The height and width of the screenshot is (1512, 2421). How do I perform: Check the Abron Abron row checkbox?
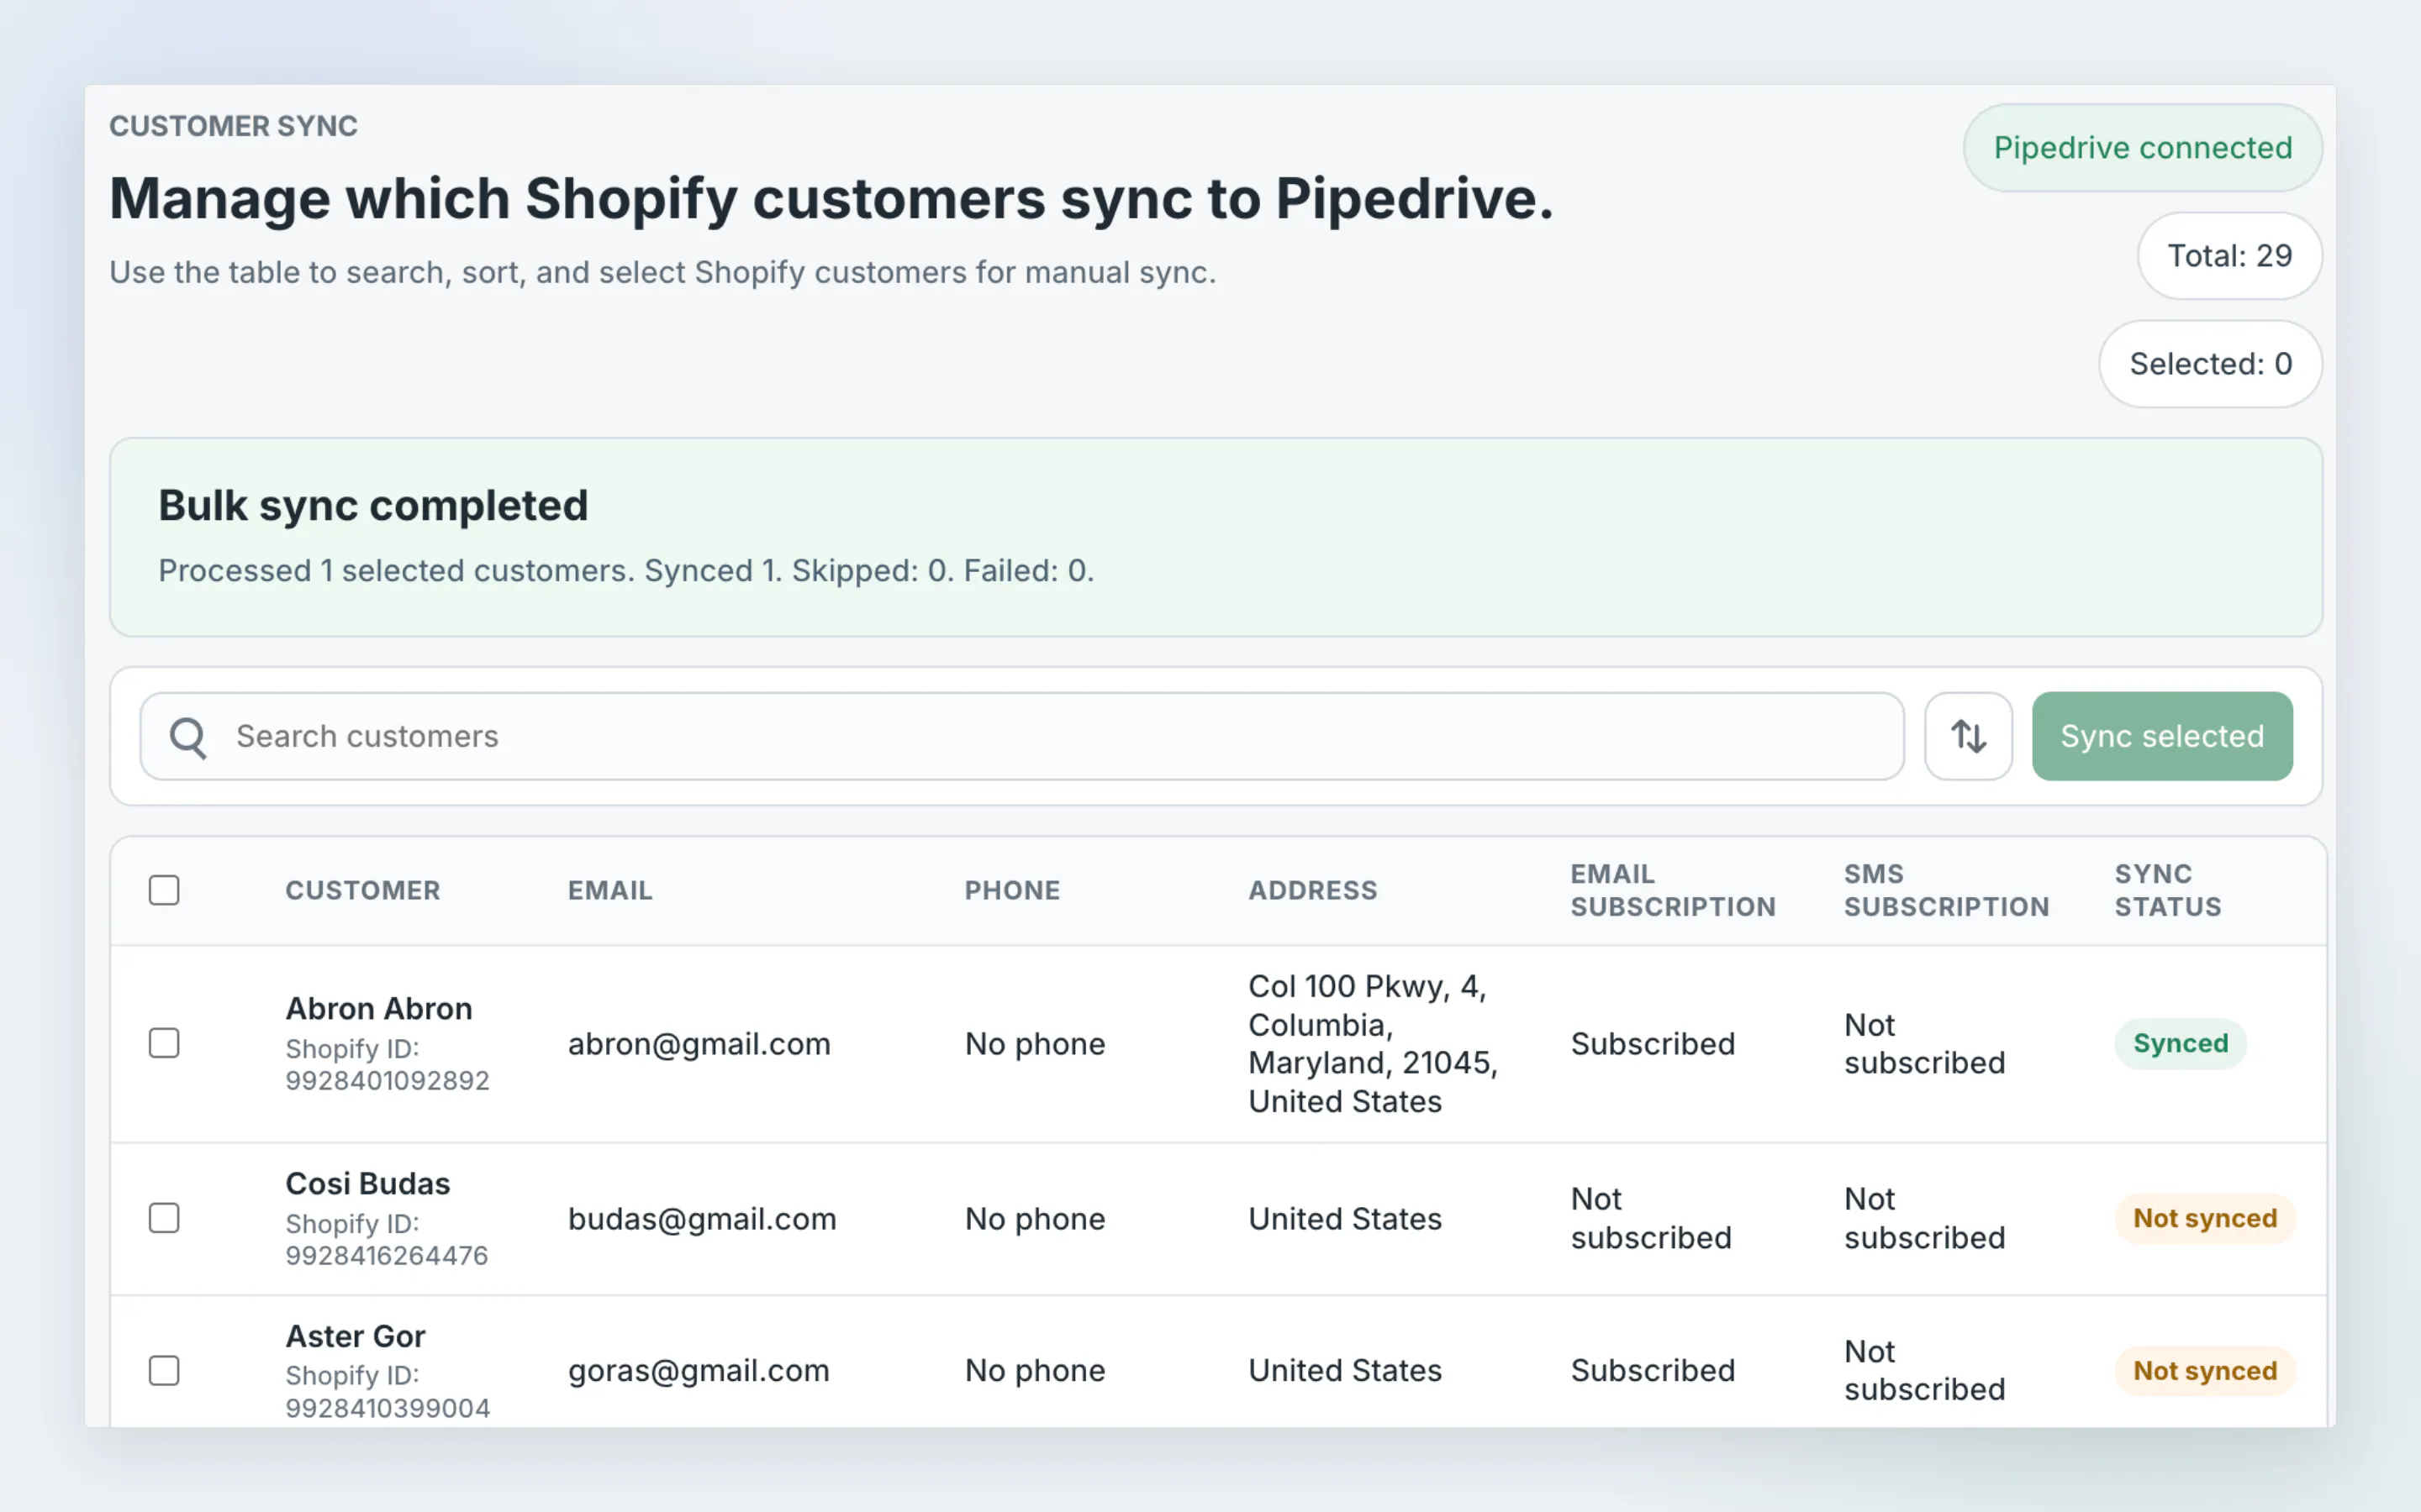click(x=164, y=1043)
